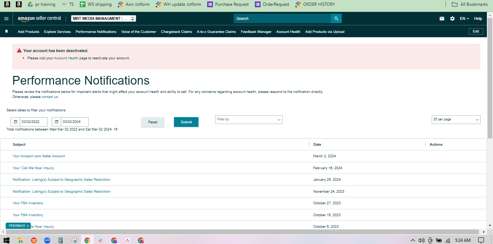Click the start date field 03/02/2022
493x244 pixels.
(34, 122)
